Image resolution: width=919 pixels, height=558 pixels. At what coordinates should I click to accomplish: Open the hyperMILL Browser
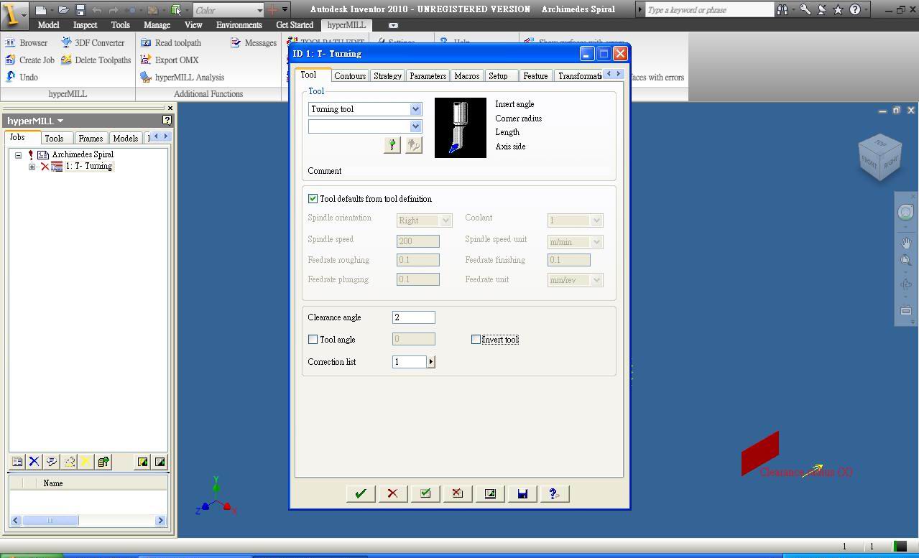pyautogui.click(x=26, y=43)
